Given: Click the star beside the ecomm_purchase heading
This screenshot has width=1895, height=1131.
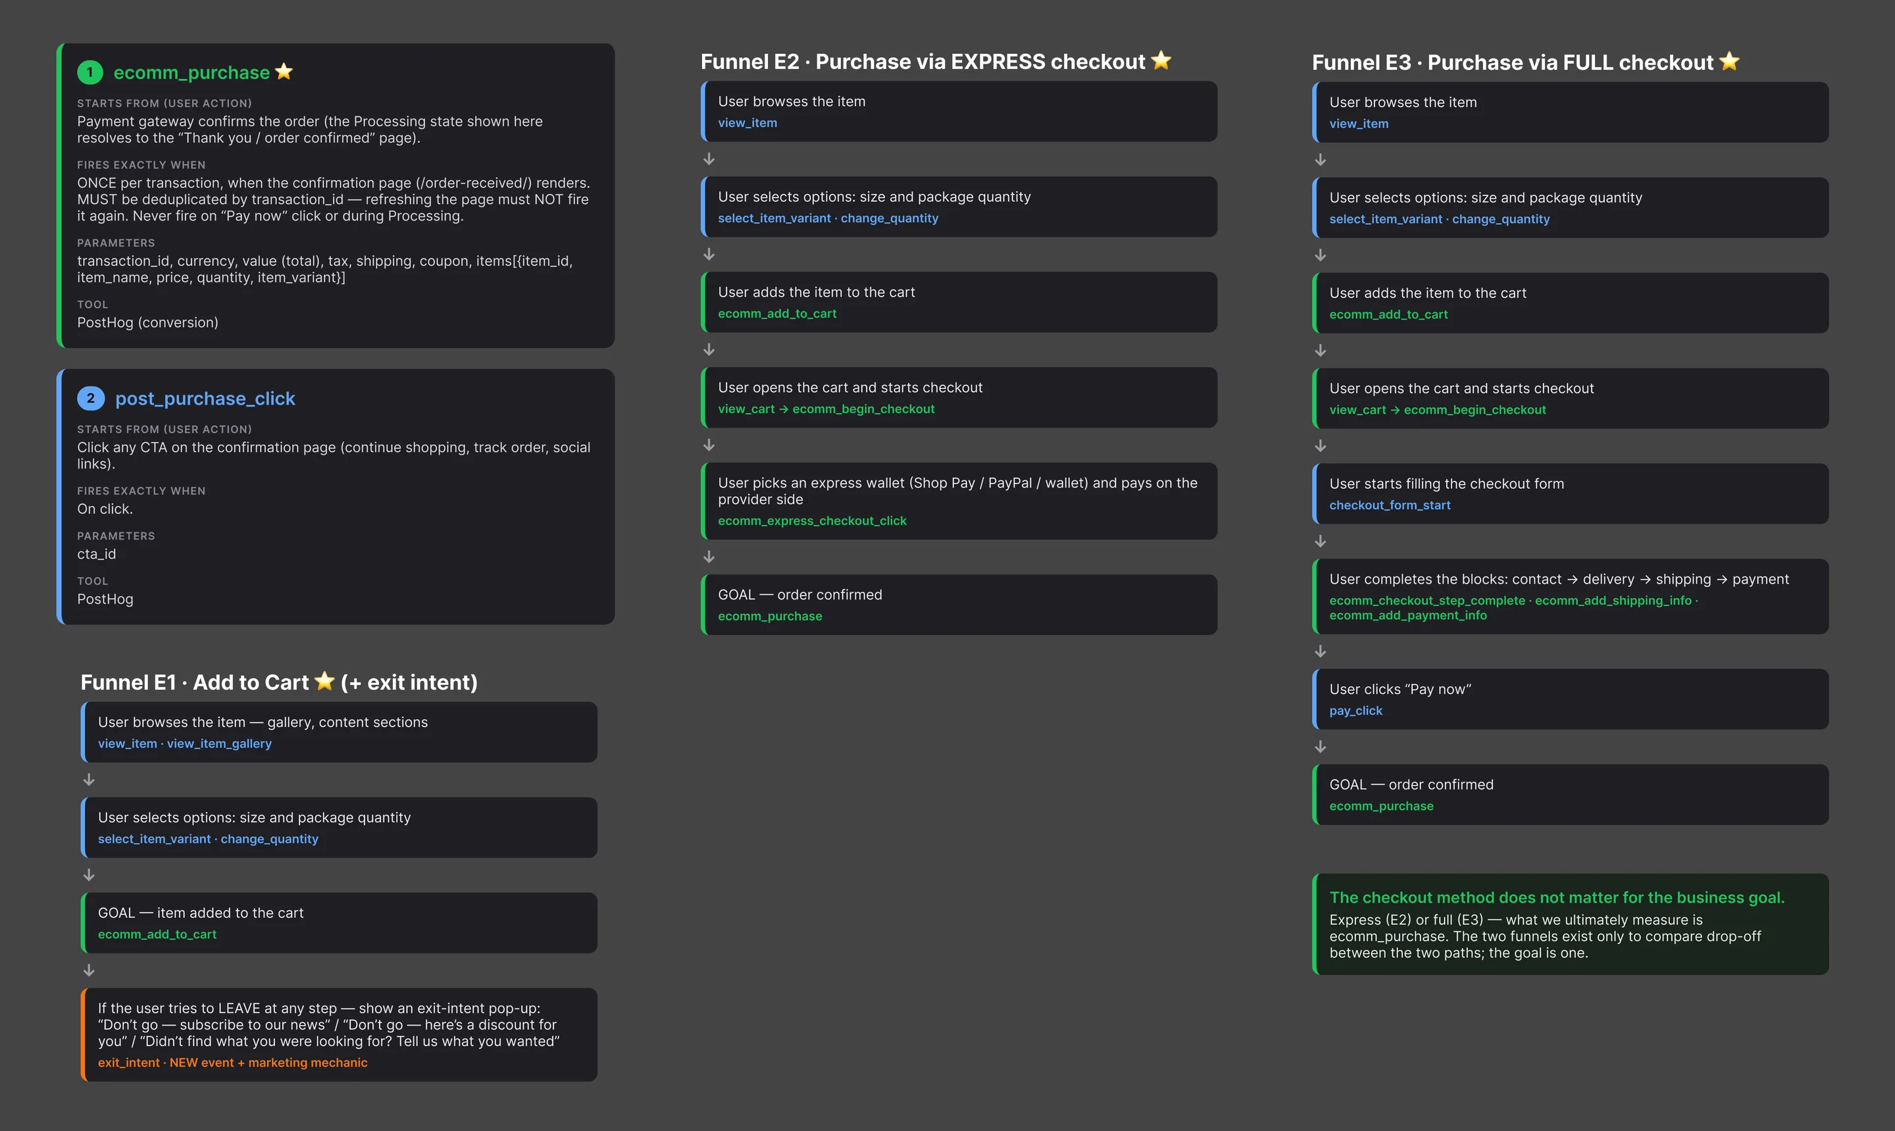Looking at the screenshot, I should 284,72.
